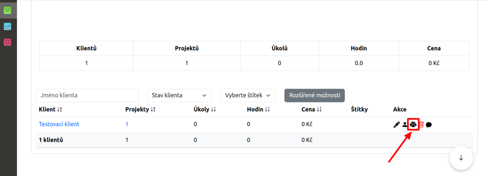The height and width of the screenshot is (176, 488).
Task: Focus the Jméno klienta search field
Action: click(87, 96)
